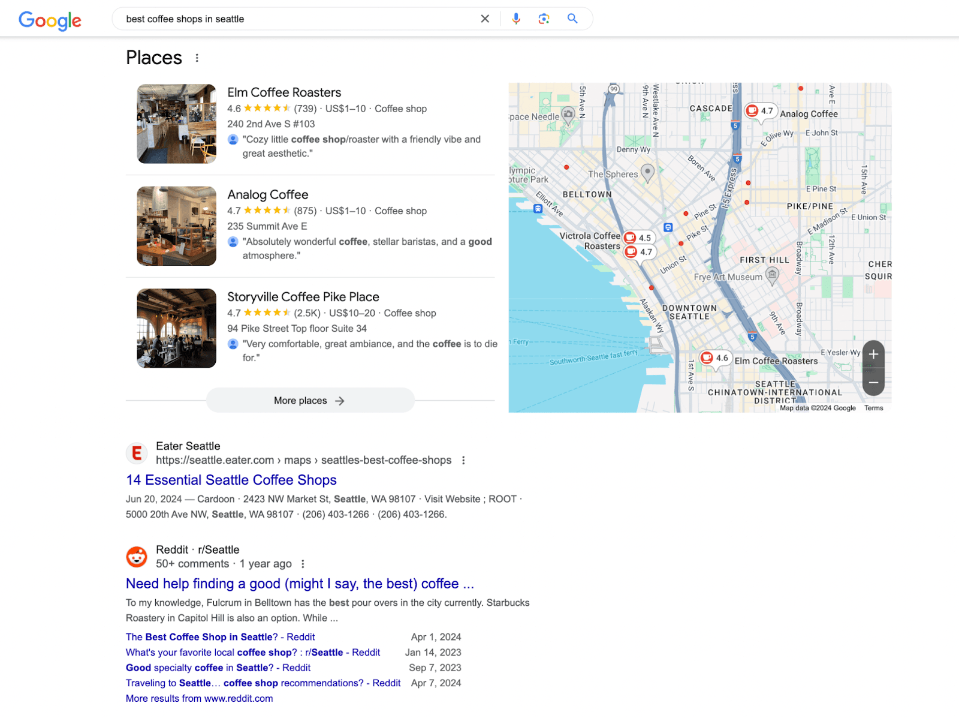Viewport: 959px width, 721px height.
Task: Clear the search query with the X icon
Action: point(484,19)
